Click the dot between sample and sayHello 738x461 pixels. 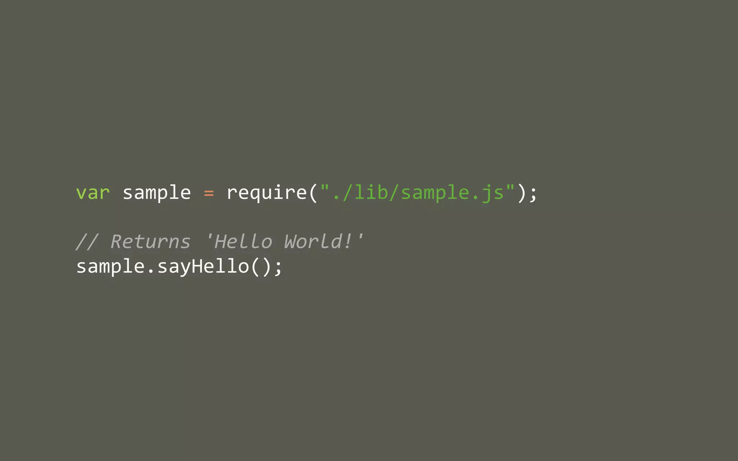151,271
